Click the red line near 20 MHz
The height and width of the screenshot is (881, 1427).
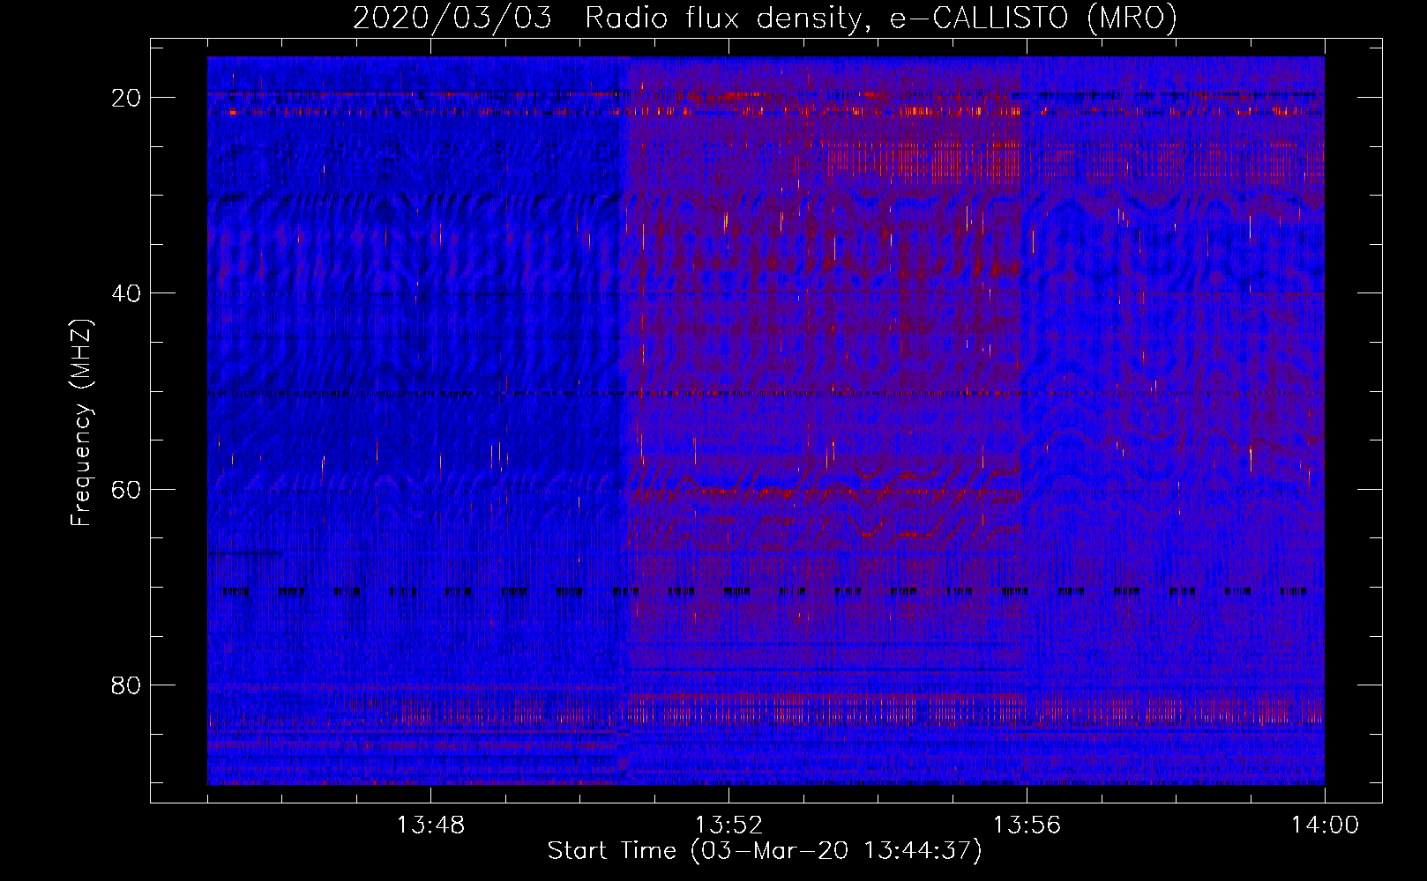766,111
